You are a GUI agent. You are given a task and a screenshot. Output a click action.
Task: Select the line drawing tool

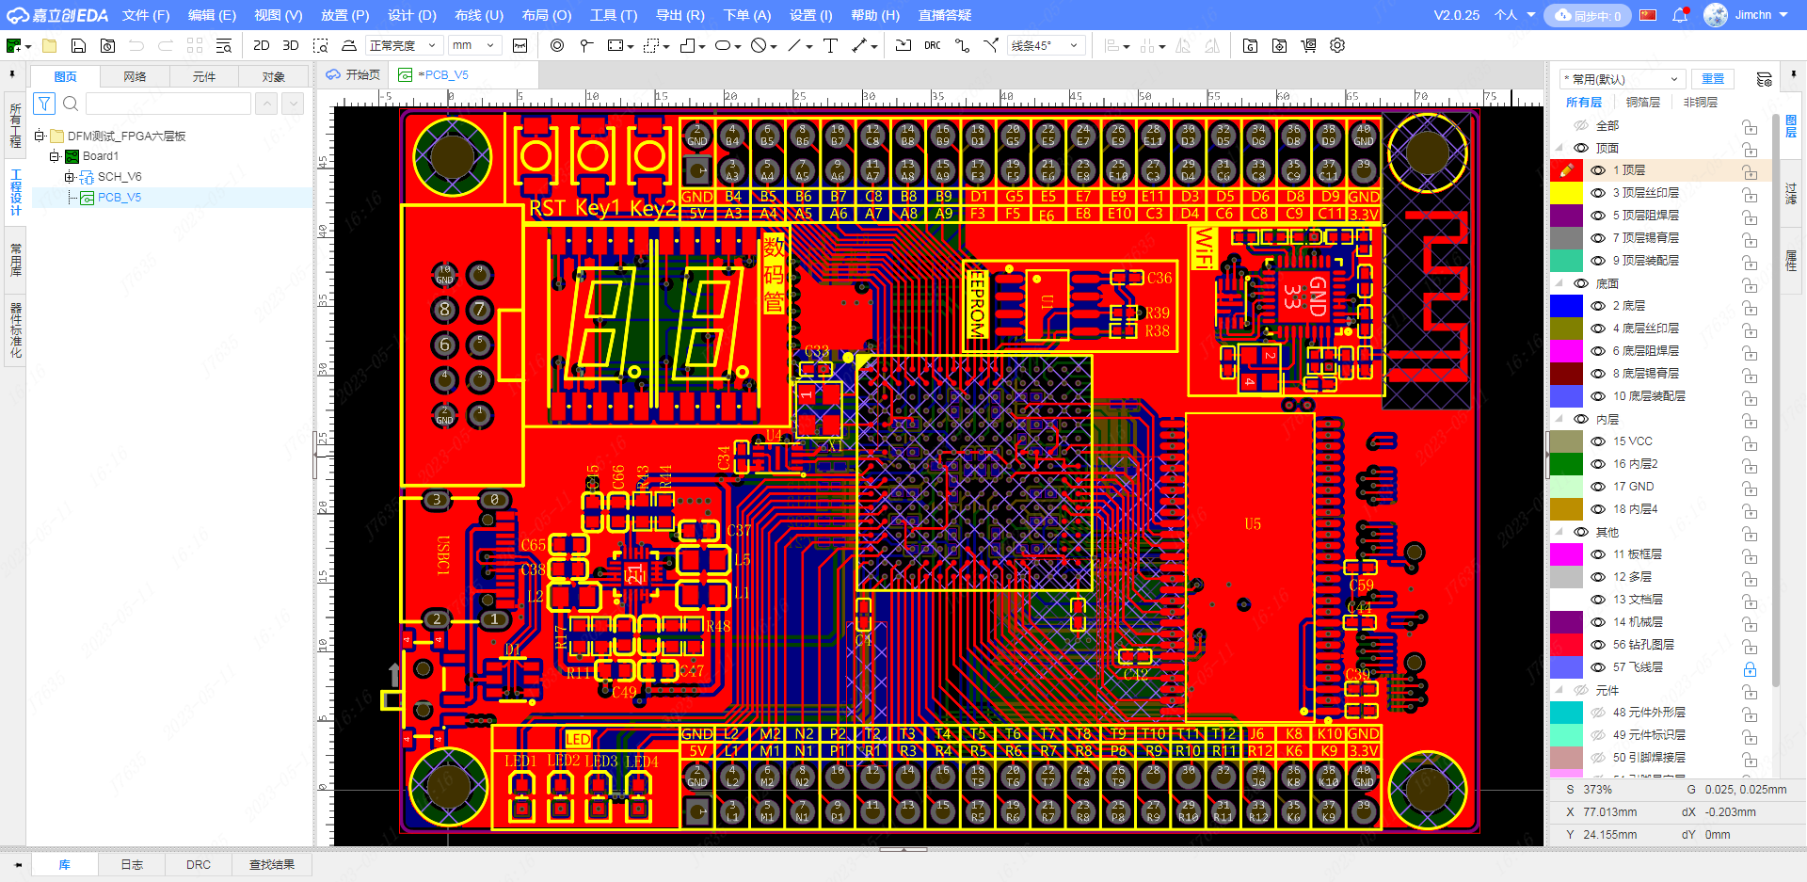pos(795,45)
